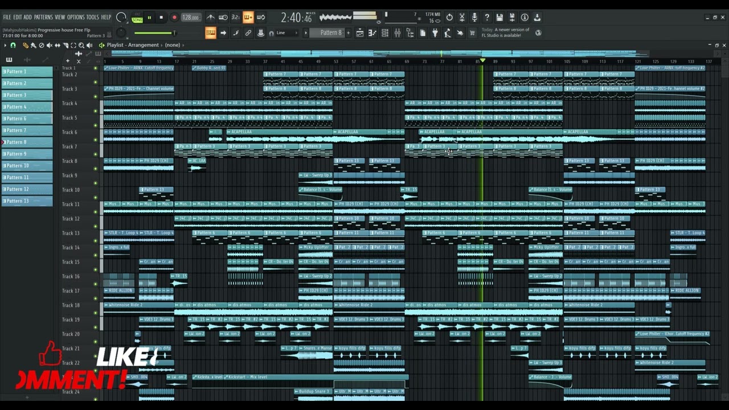Screen dimensions: 729x410
Task: Open the TOOLS menu
Action: (x=92, y=18)
